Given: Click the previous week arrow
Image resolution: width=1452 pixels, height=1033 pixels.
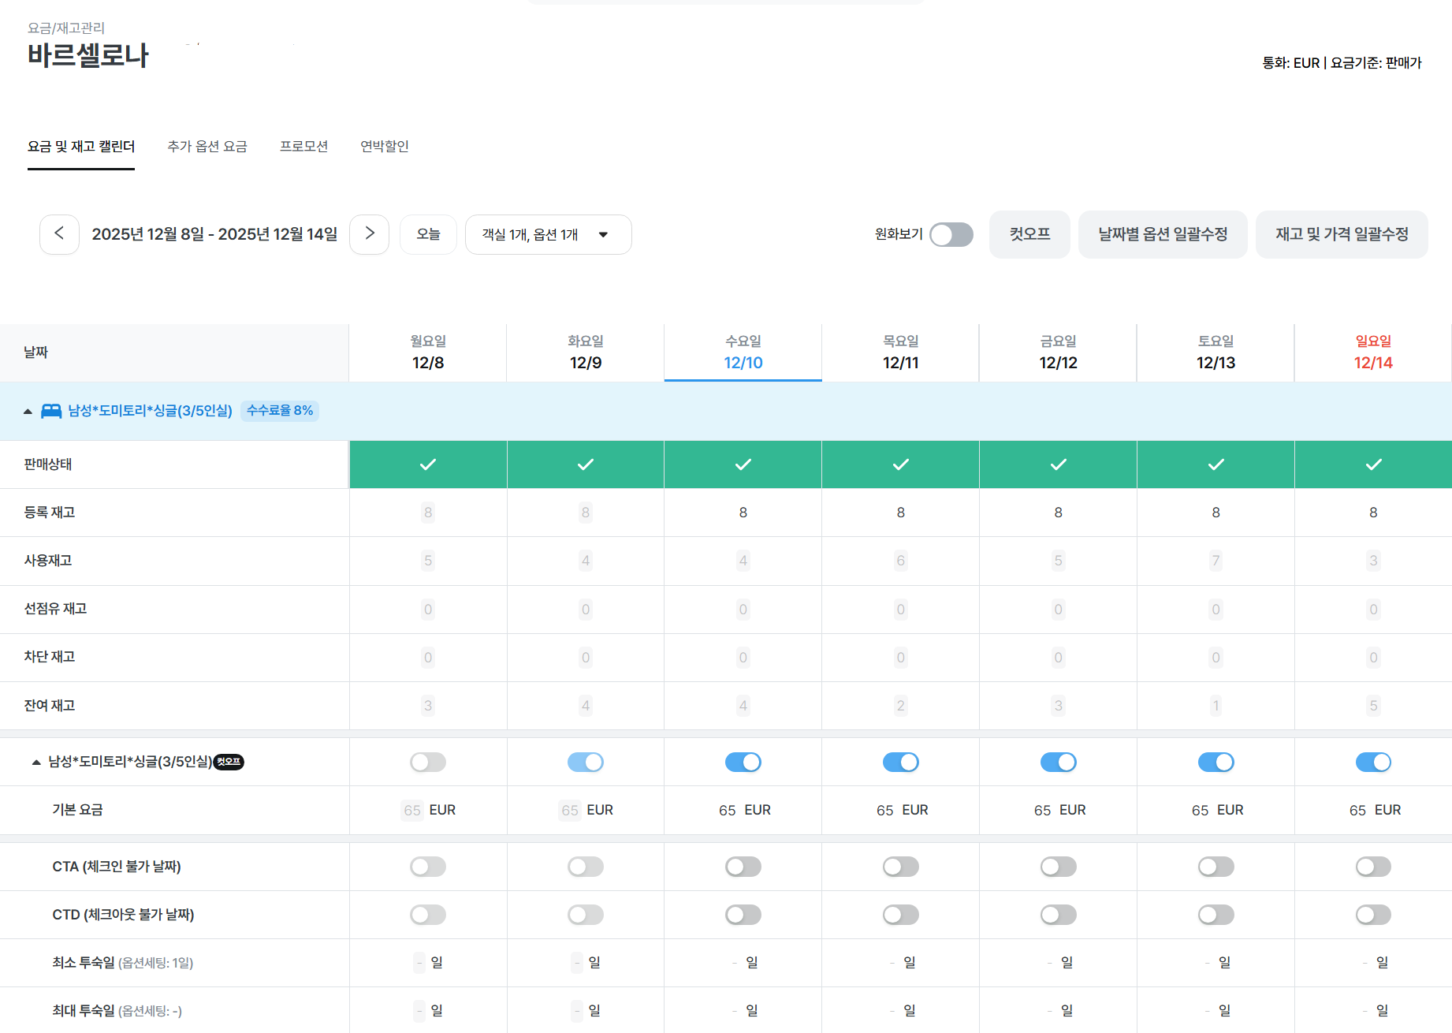Looking at the screenshot, I should [59, 234].
